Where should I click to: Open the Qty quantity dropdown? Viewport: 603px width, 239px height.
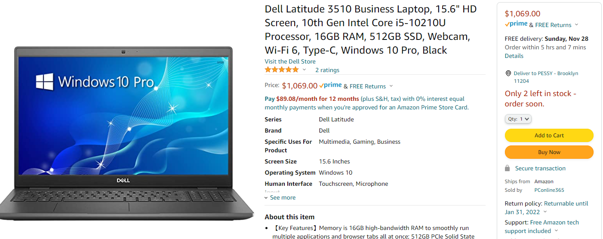[x=518, y=119]
